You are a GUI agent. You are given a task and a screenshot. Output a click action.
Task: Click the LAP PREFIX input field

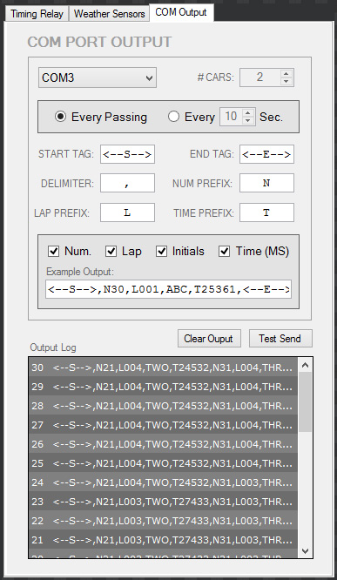[x=127, y=212]
